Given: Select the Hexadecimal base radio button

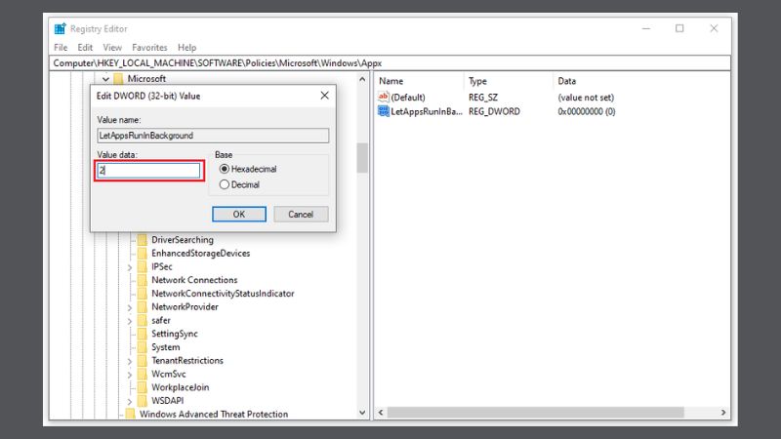Looking at the screenshot, I should coord(225,169).
